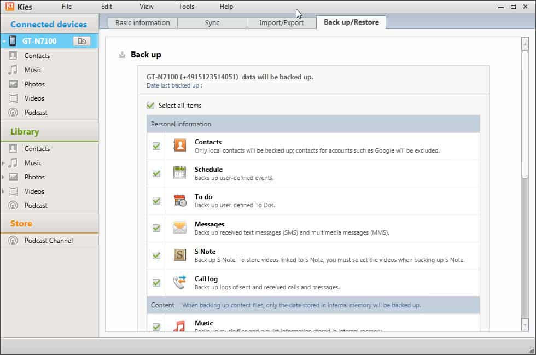This screenshot has height=355, width=536.
Task: Switch to the Basic information tab
Action: pyautogui.click(x=142, y=23)
